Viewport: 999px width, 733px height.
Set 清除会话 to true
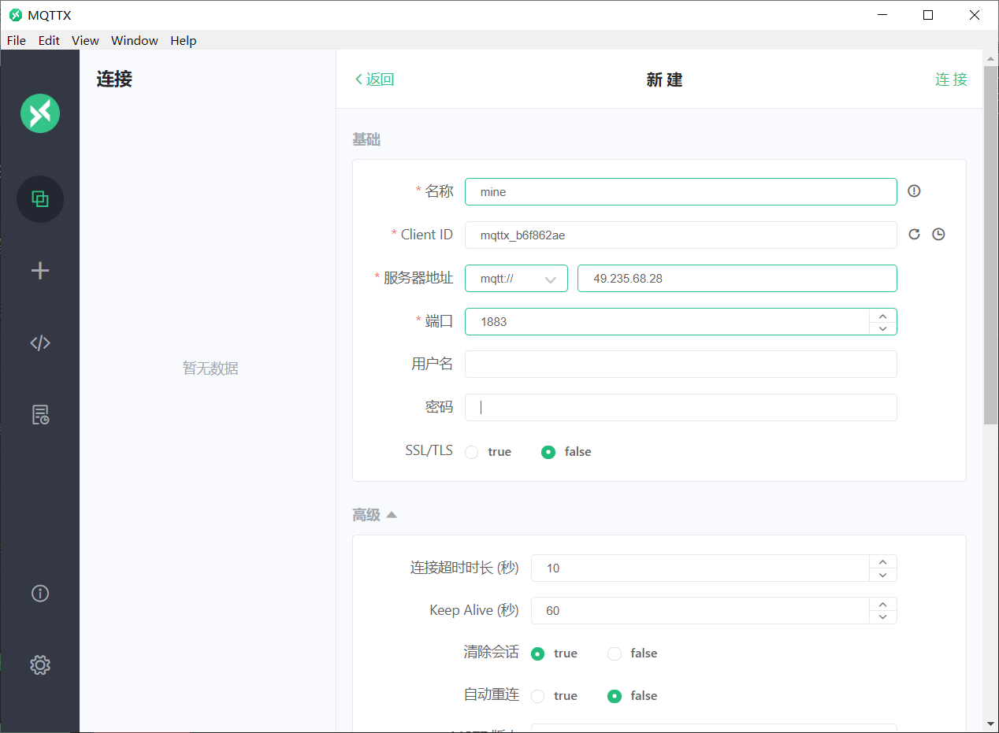point(538,653)
